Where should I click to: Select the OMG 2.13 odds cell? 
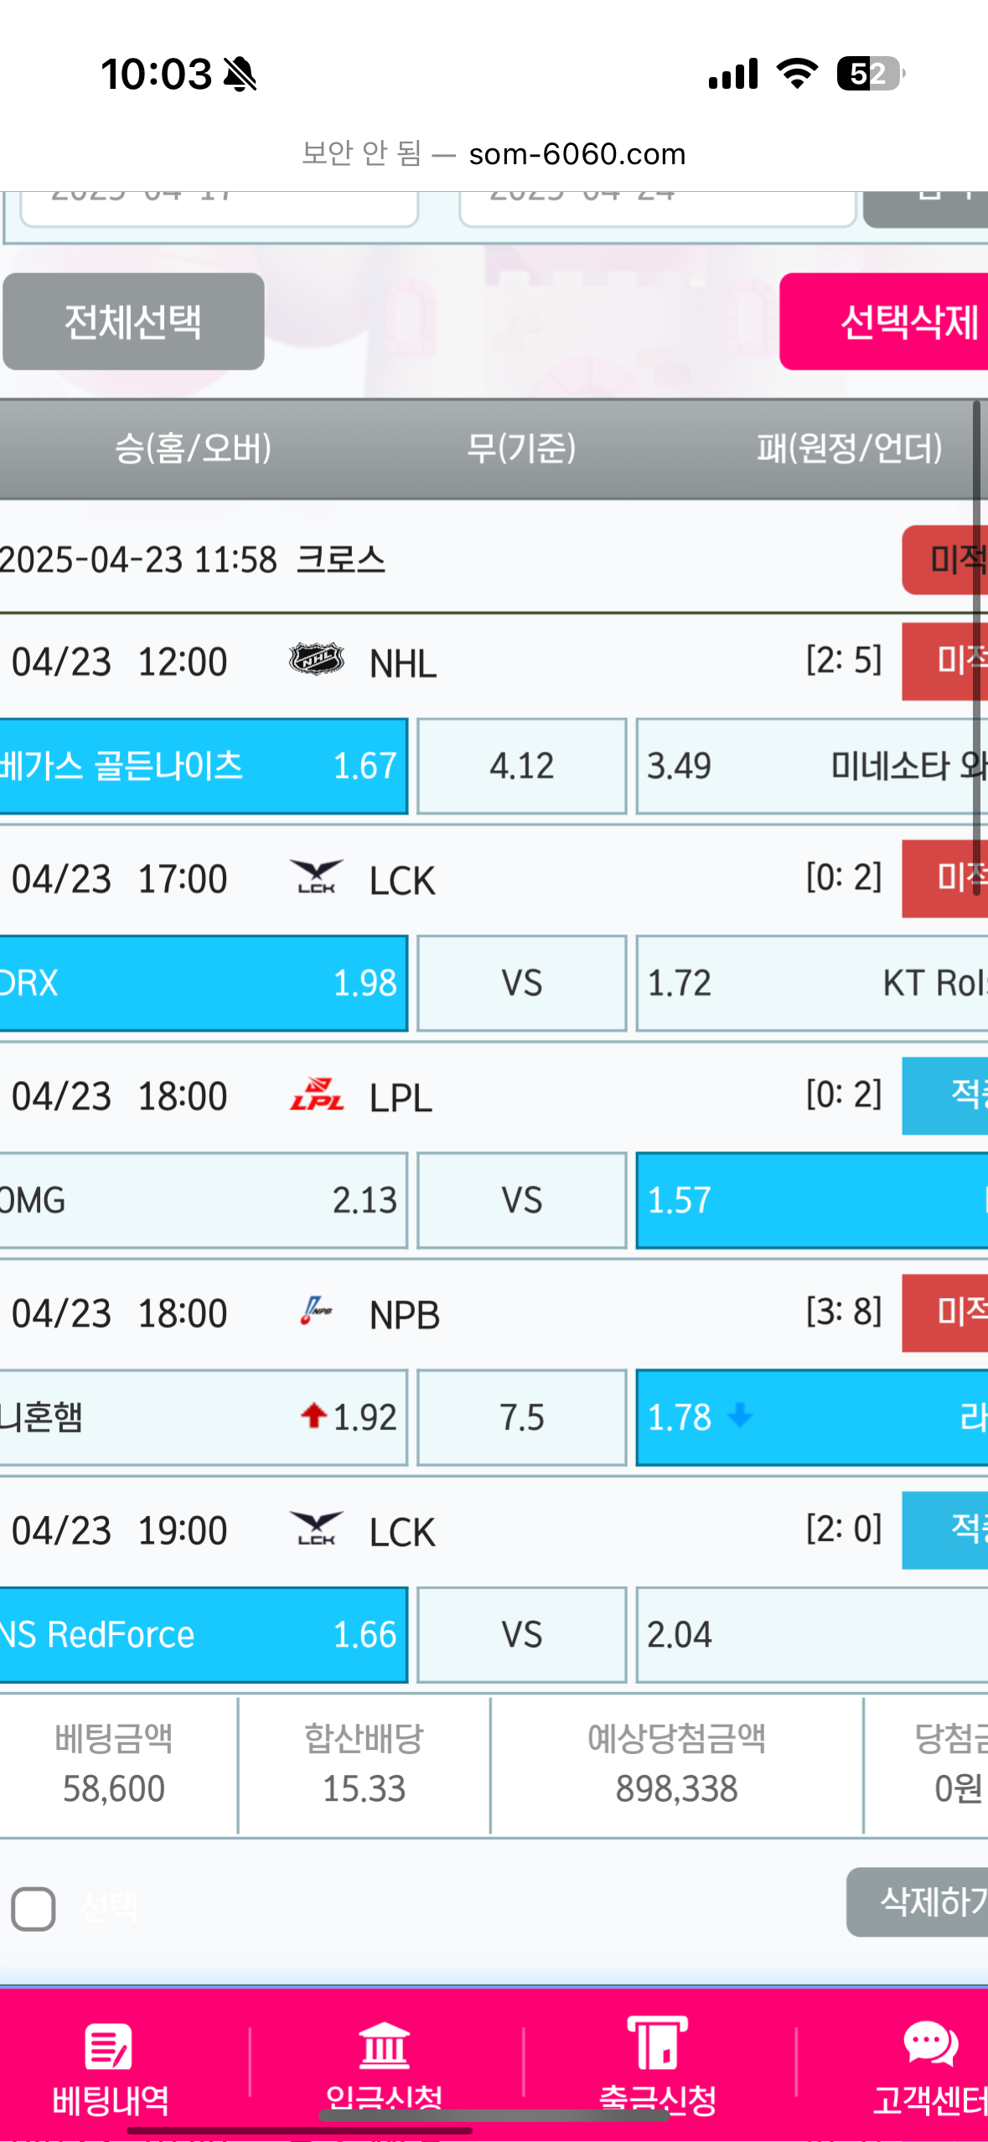click(201, 1200)
